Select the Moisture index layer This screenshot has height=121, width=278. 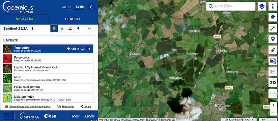(x=48, y=98)
